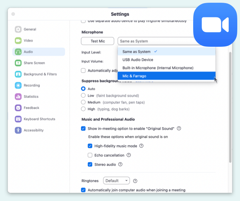Click the Recording sidebar icon
Viewport: 240px width, 201px height.
pyautogui.click(x=18, y=85)
